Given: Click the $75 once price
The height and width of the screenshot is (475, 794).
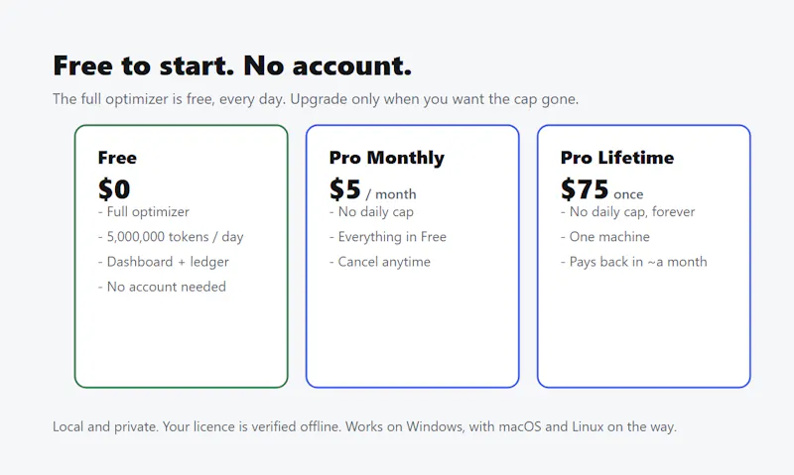Looking at the screenshot, I should point(601,189).
